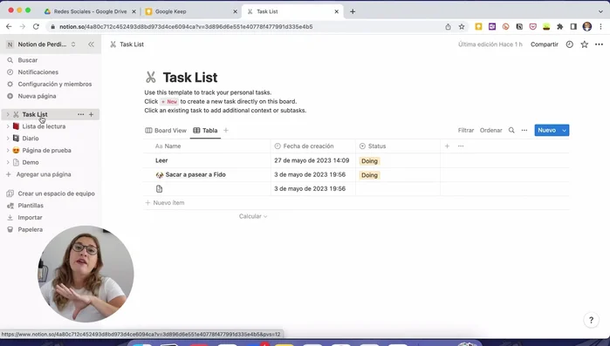
Task: Switch to Board View tab
Action: (166, 131)
